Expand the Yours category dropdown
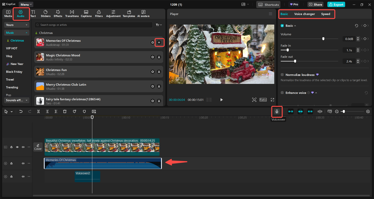This screenshot has width=374, height=199. pos(17,25)
